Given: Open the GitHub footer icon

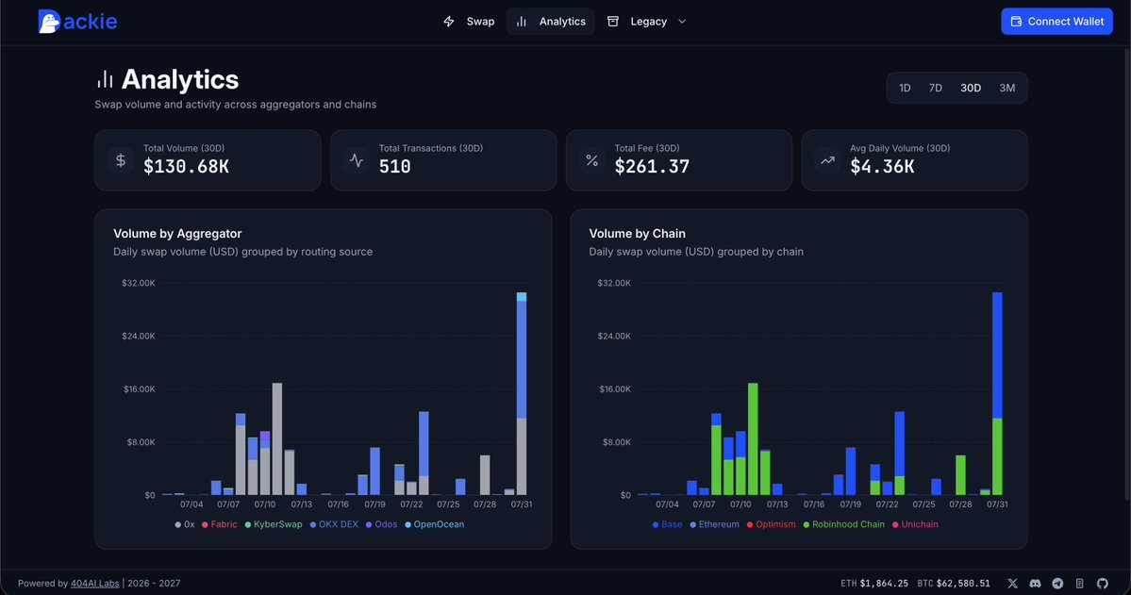Looking at the screenshot, I should coord(1102,584).
